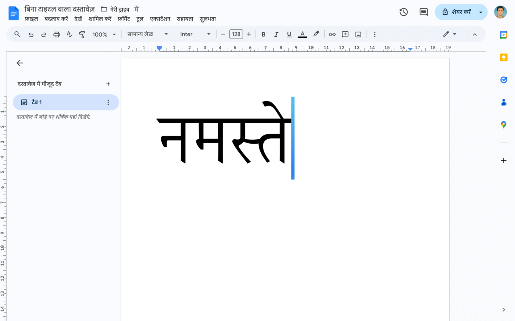This screenshot has height=321, width=515.
Task: Select the paint format tool
Action: click(x=82, y=34)
